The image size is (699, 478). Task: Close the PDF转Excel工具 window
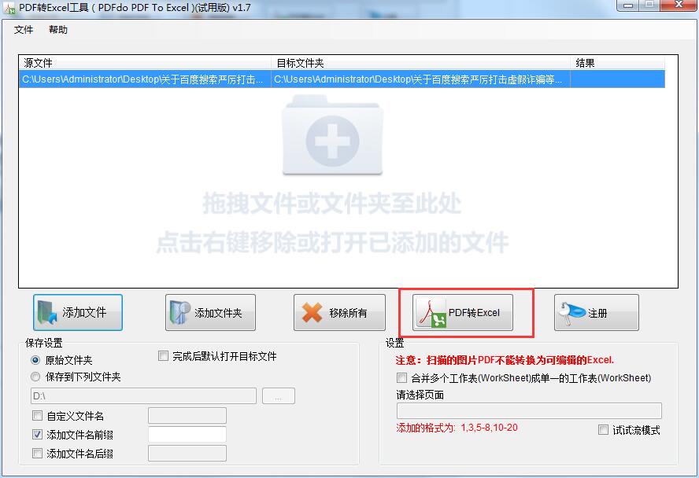point(679,6)
